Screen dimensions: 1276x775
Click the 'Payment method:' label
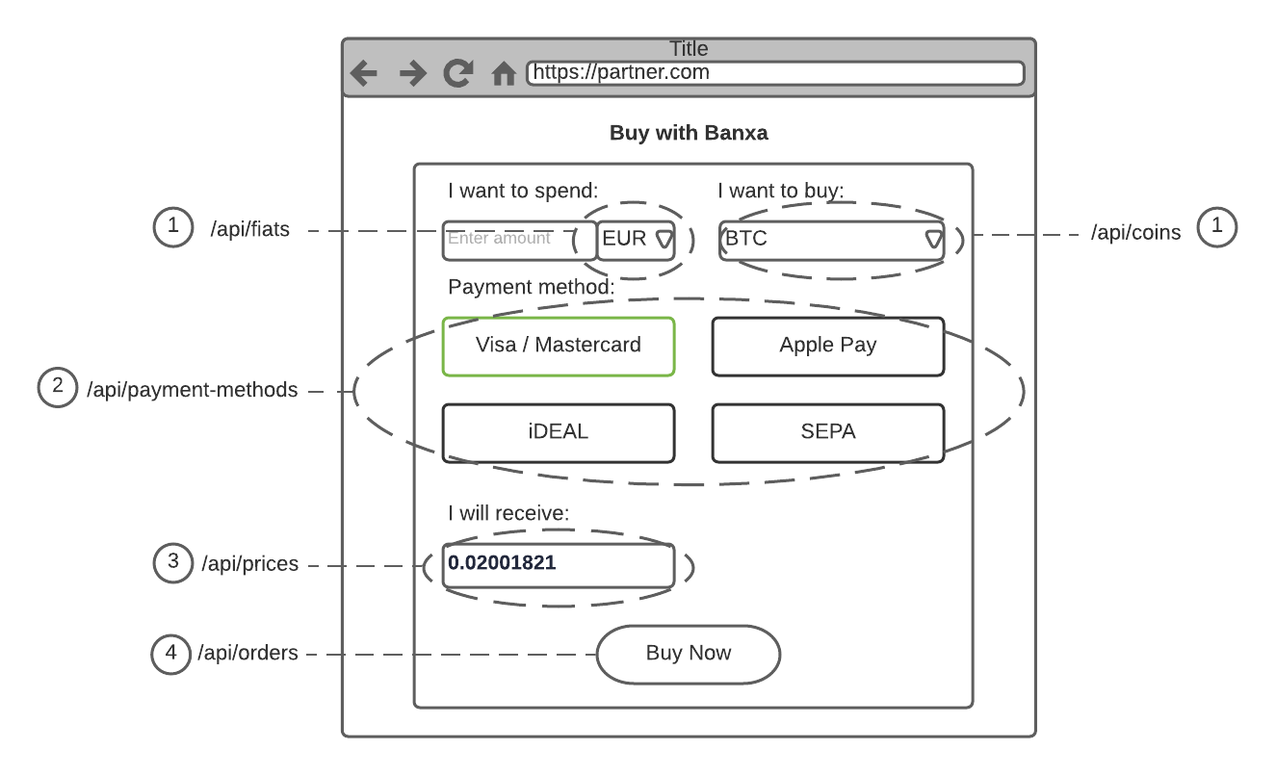click(x=532, y=287)
